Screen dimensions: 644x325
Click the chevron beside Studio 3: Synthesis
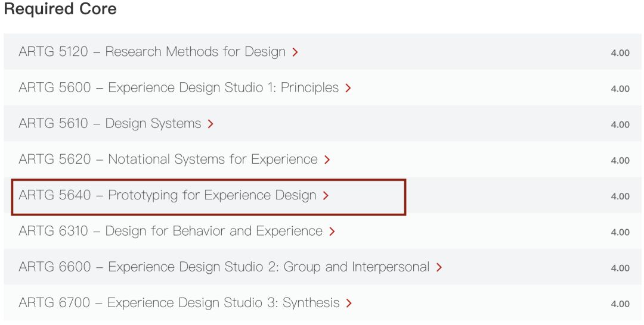[349, 303]
